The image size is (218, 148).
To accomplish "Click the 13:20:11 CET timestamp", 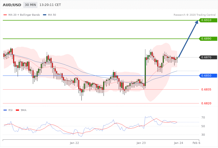I will click(50, 5).
